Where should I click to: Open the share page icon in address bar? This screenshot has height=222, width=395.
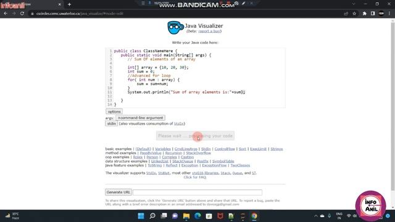[346, 14]
